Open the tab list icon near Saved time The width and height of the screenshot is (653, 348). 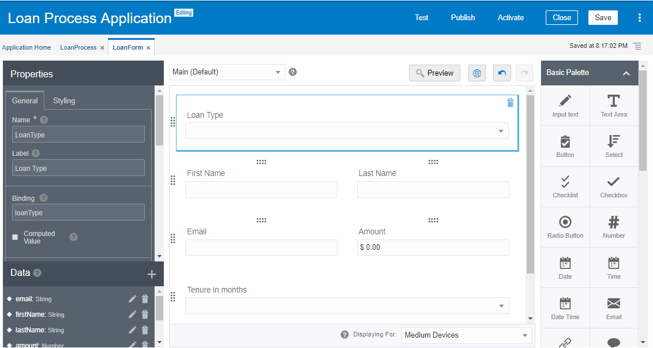pos(637,46)
